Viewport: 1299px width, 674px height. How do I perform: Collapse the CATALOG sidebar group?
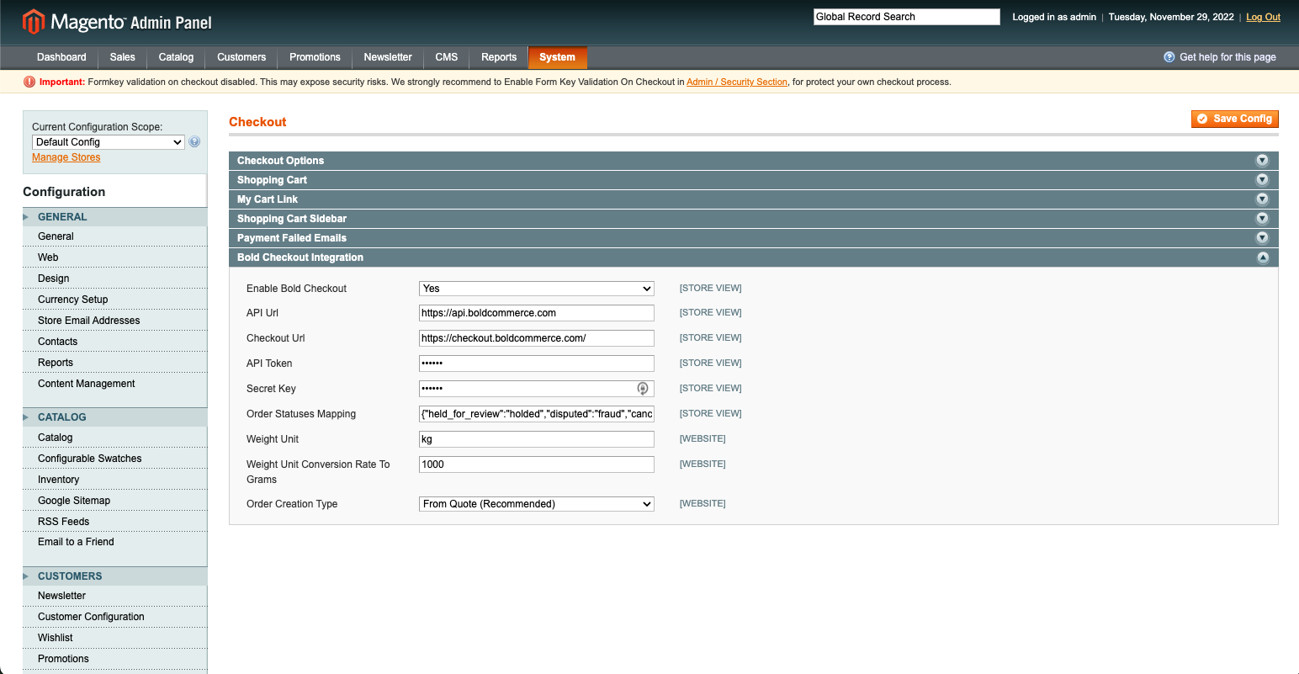(x=114, y=417)
